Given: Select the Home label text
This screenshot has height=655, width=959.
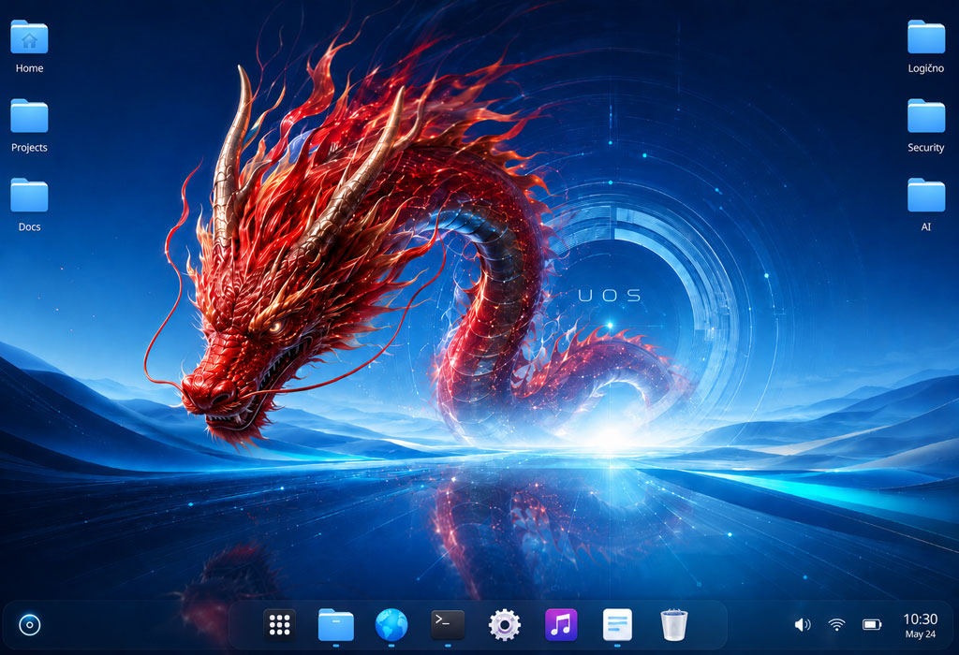Looking at the screenshot, I should [29, 68].
